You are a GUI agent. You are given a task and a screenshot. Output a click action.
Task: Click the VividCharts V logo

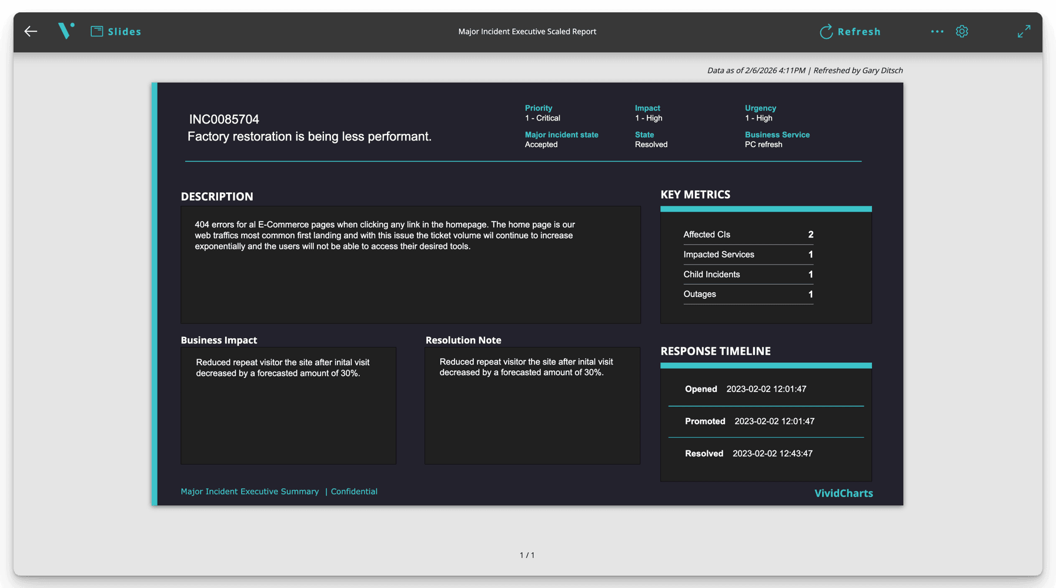point(66,31)
